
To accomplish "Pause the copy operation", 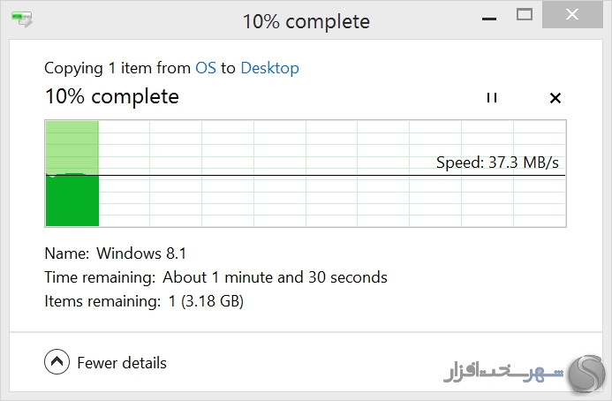I will point(492,98).
